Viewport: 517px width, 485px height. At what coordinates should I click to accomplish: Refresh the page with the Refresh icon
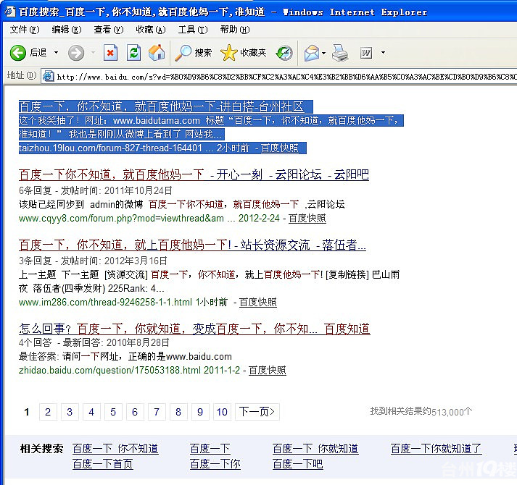tap(133, 53)
